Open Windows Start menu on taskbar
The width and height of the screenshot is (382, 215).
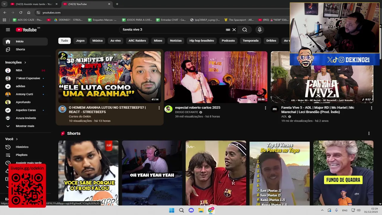(172, 210)
